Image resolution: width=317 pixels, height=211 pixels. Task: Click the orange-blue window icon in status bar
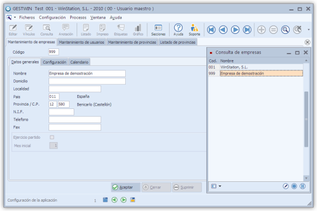(133, 200)
